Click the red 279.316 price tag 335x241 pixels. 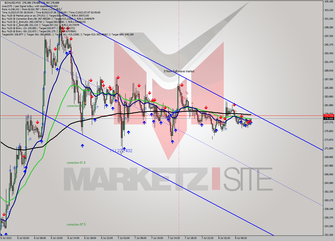tap(329, 116)
